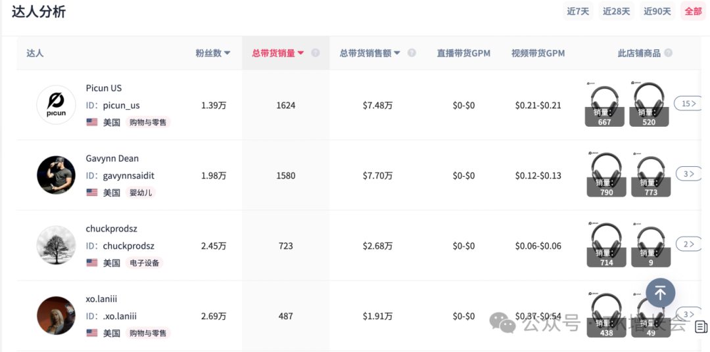Open chuckprodsz tree avatar
The height and width of the screenshot is (352, 710).
click(56, 246)
